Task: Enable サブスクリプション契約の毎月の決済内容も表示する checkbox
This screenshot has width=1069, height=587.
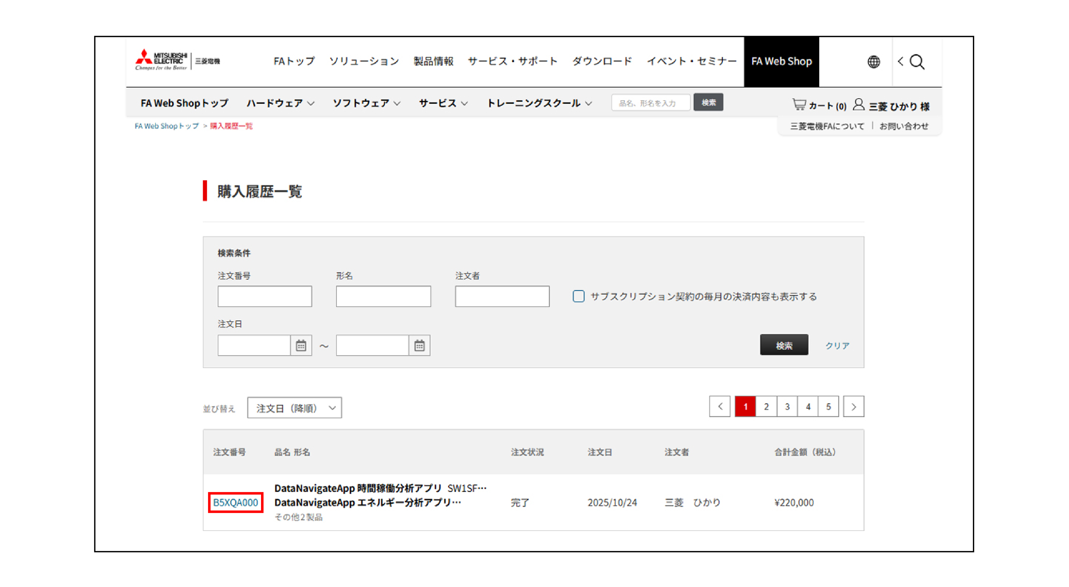Action: (x=578, y=296)
